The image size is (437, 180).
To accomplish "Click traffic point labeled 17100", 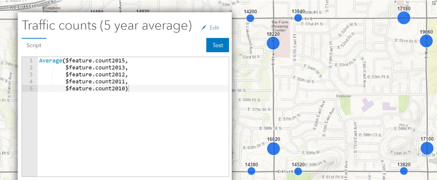I will pyautogui.click(x=427, y=148).
